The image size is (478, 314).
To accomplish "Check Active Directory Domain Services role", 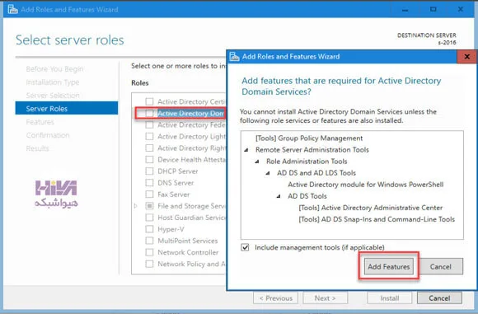I will [x=149, y=114].
